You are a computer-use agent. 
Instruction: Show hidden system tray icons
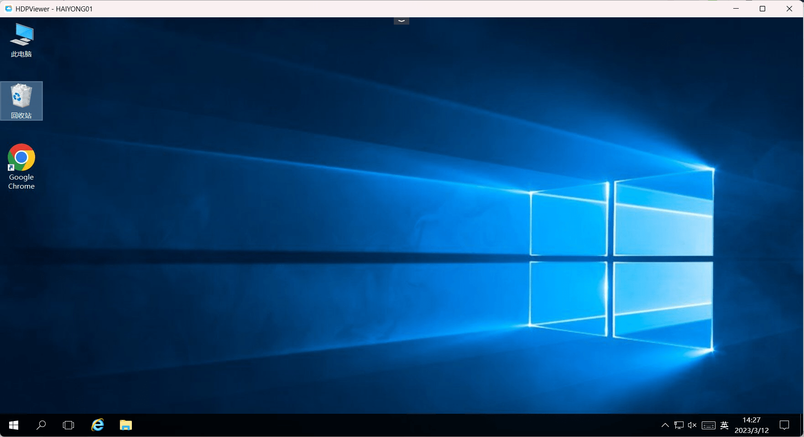click(x=665, y=425)
